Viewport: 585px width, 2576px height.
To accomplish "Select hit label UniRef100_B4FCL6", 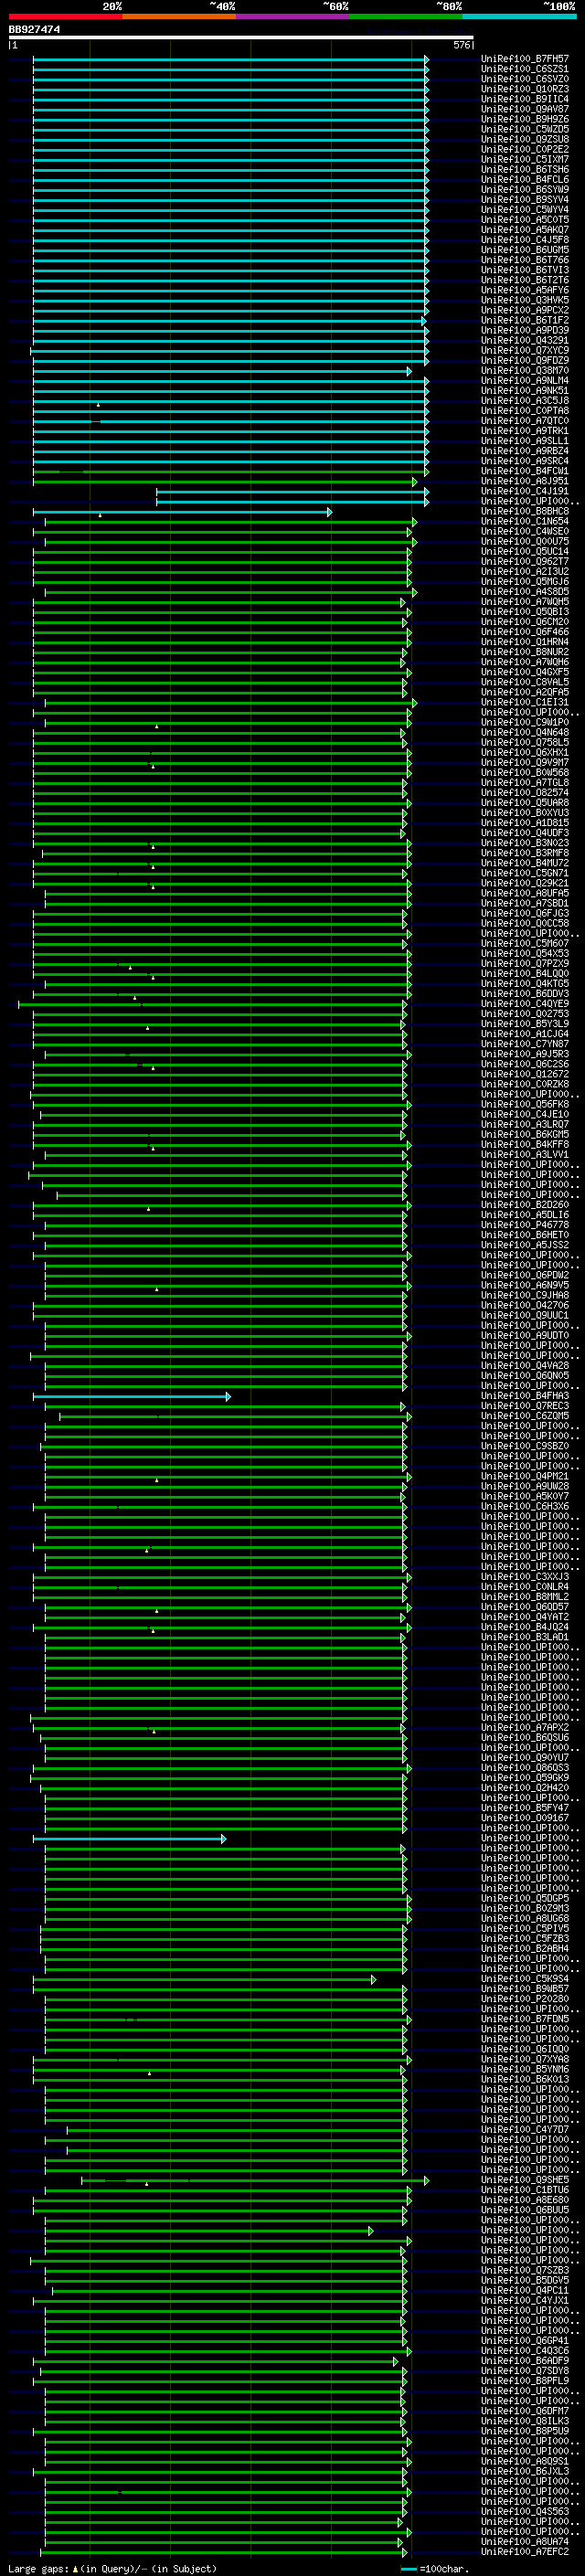I will coord(525,180).
